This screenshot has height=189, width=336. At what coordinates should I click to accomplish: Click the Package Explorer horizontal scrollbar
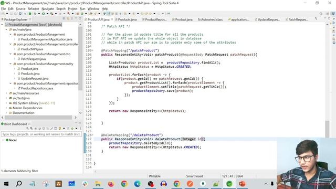(x=38, y=118)
